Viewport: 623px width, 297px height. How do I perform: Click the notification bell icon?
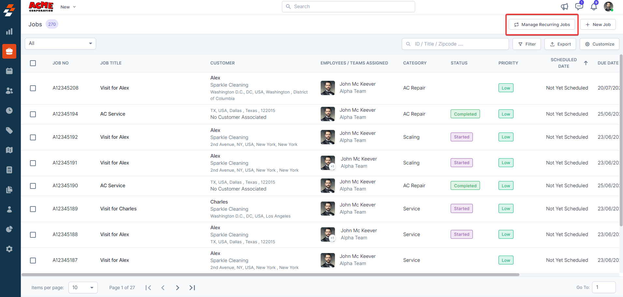594,7
